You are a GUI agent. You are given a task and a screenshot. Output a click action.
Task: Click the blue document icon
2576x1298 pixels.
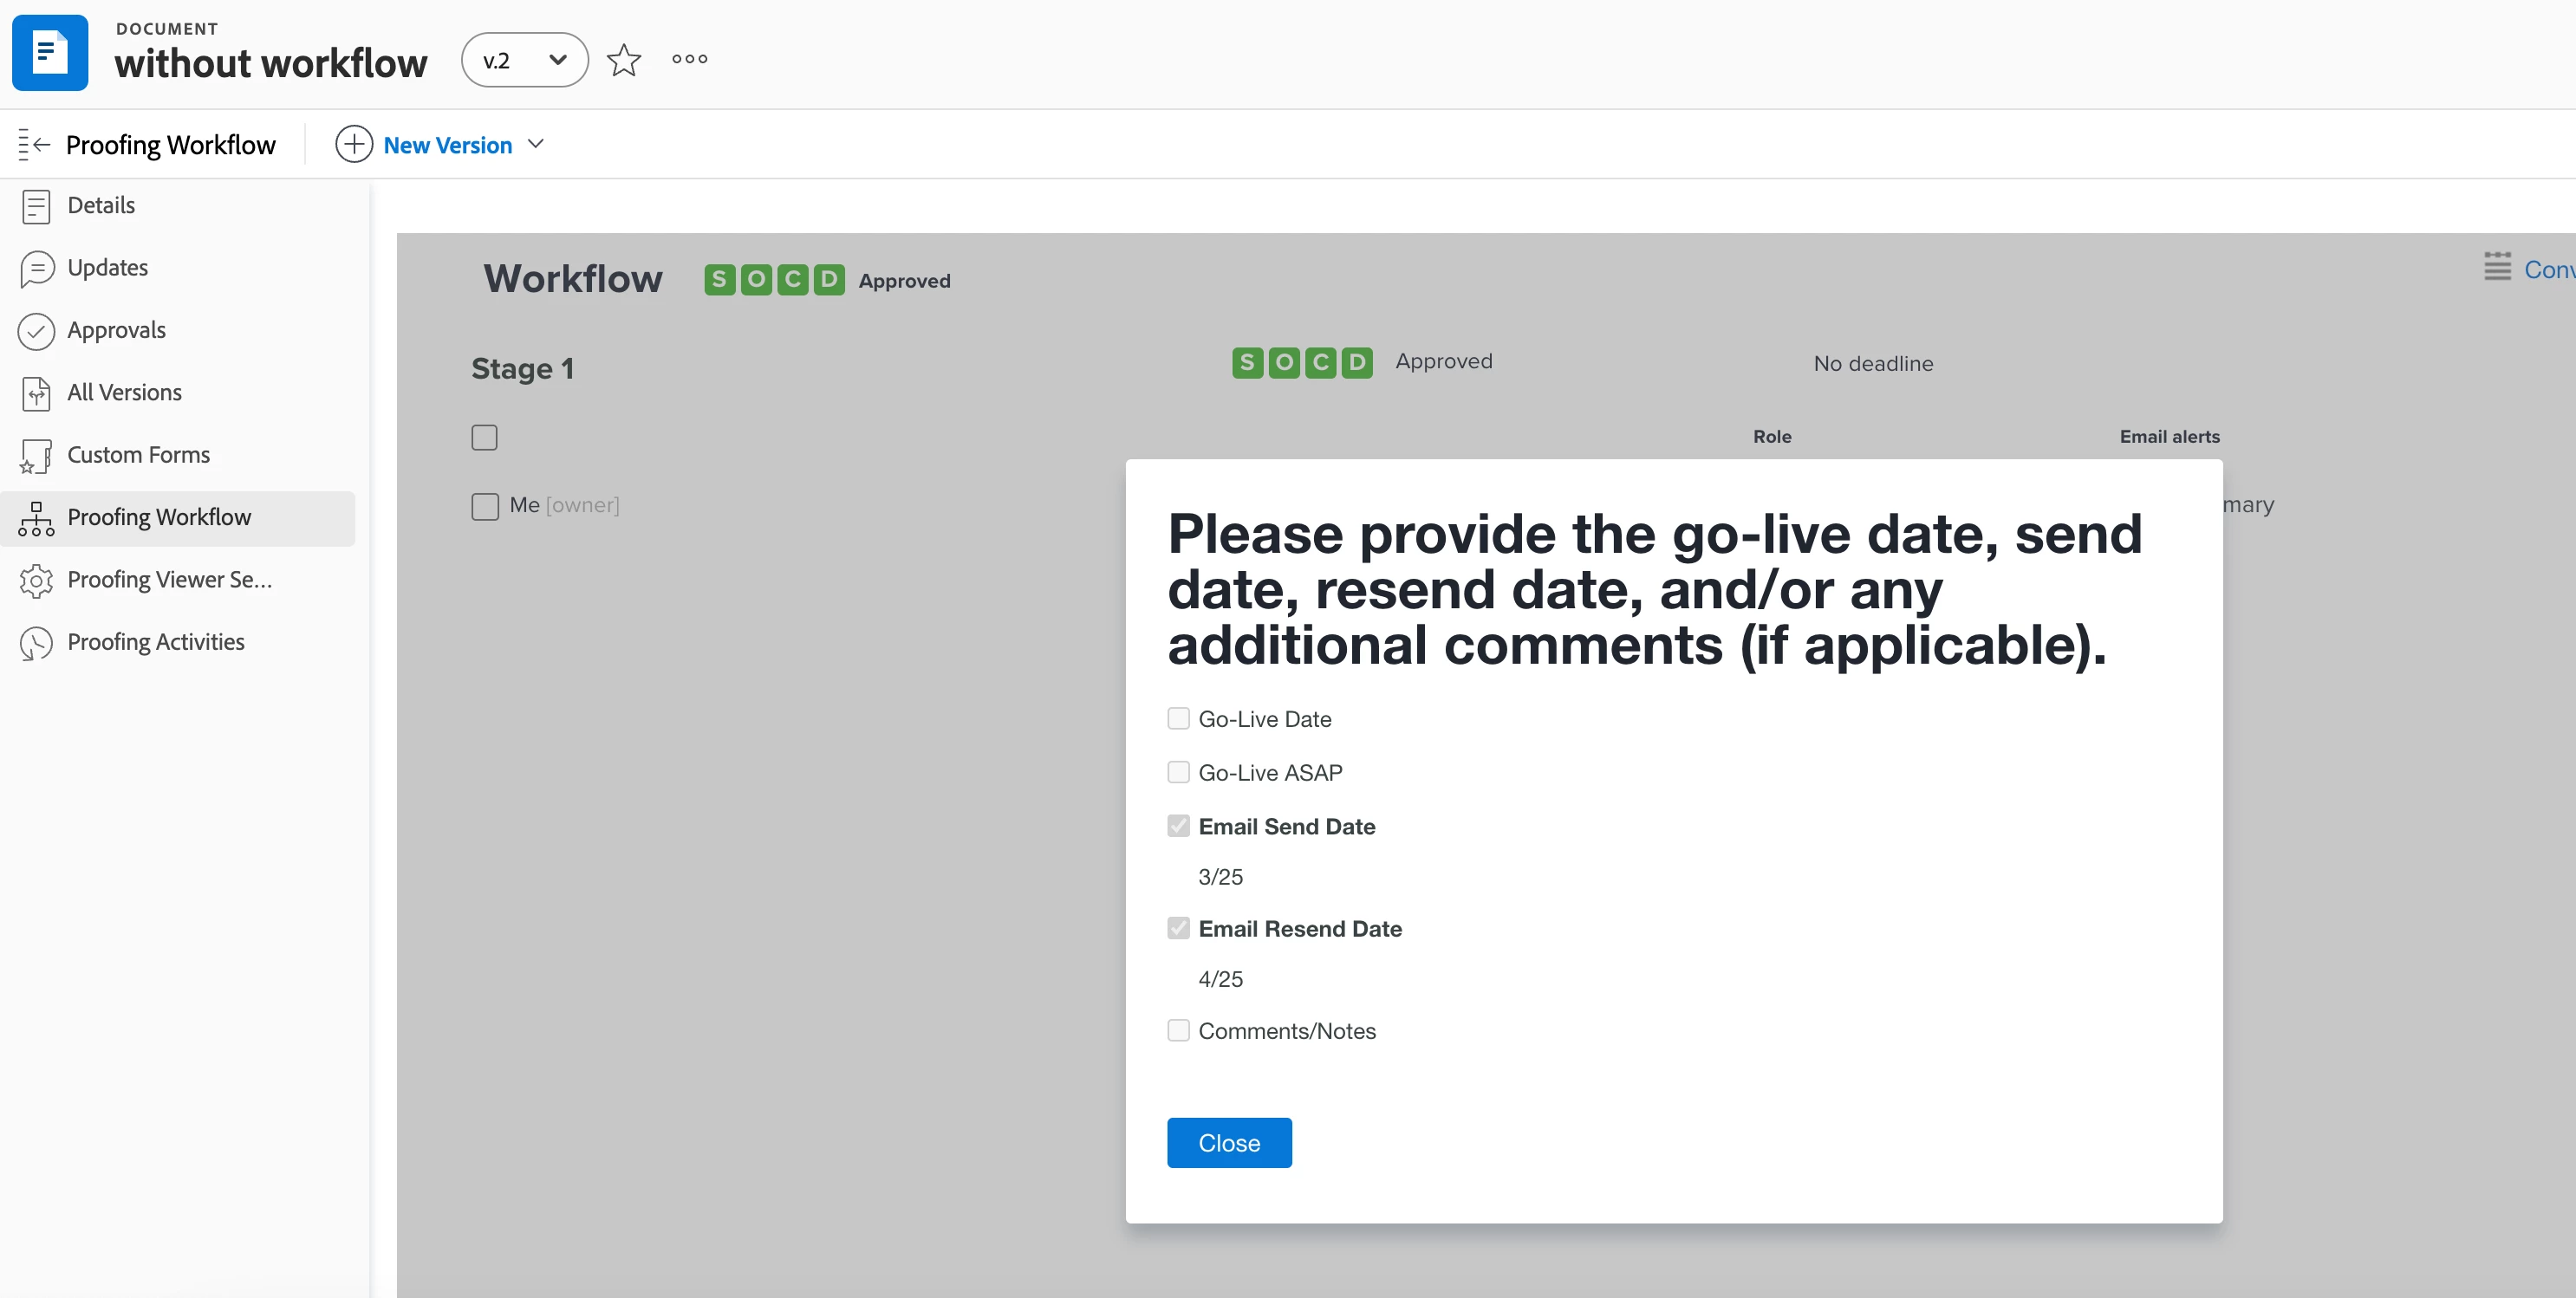tap(50, 53)
